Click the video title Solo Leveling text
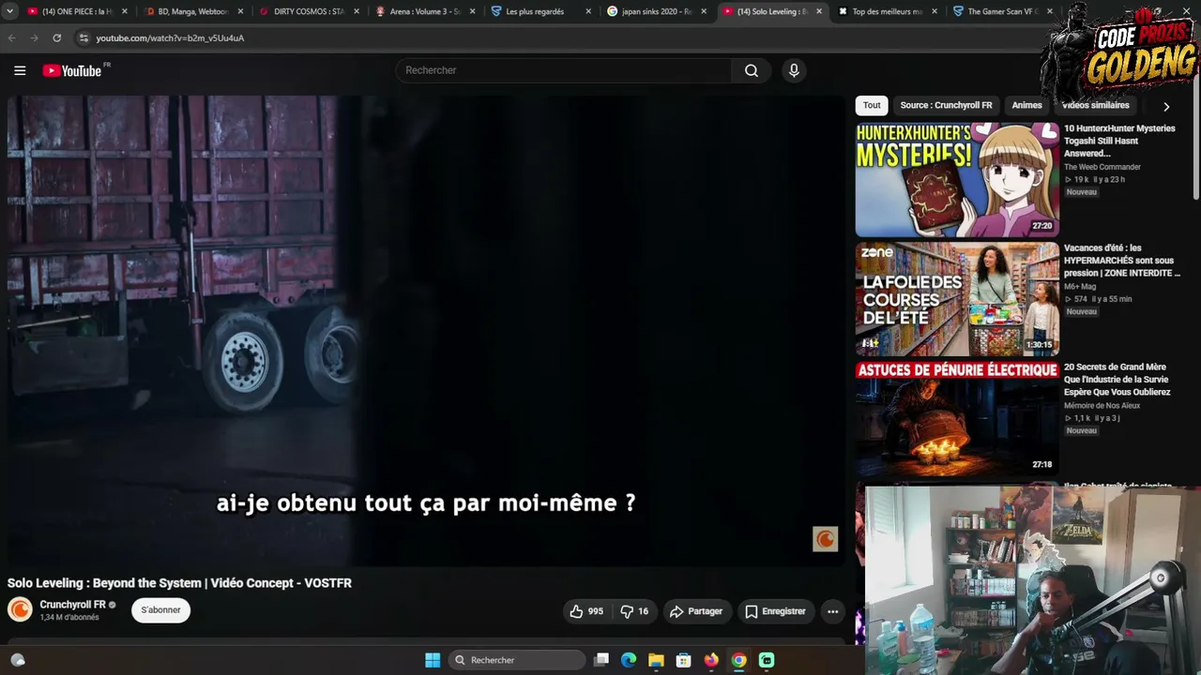The image size is (1201, 675). (179, 583)
